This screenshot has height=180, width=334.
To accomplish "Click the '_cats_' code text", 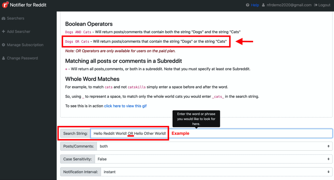I will click(x=218, y=97).
